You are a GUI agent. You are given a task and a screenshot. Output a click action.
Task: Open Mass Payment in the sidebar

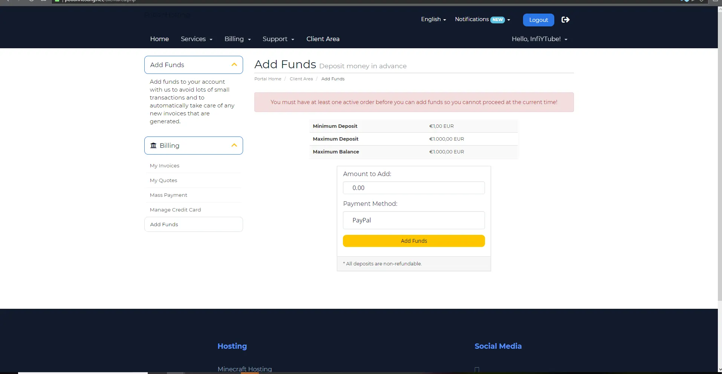coord(168,195)
